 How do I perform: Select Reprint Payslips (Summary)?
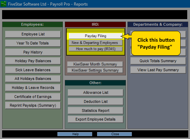click(x=33, y=105)
